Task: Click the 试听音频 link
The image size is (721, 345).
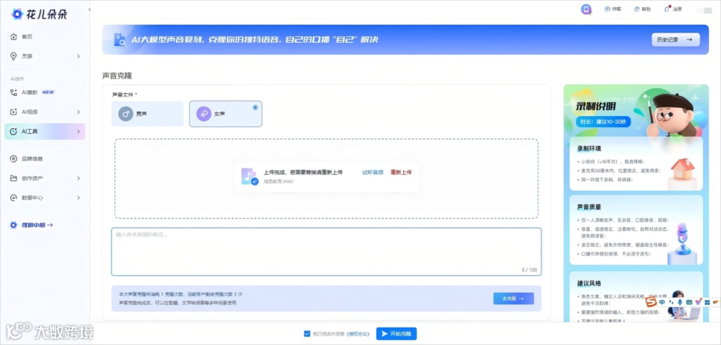Action: coord(373,172)
